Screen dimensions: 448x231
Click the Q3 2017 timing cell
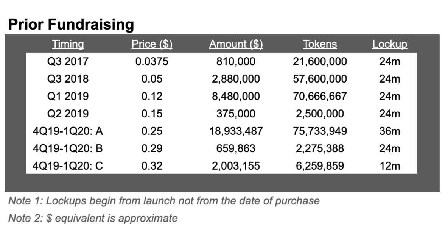(68, 62)
